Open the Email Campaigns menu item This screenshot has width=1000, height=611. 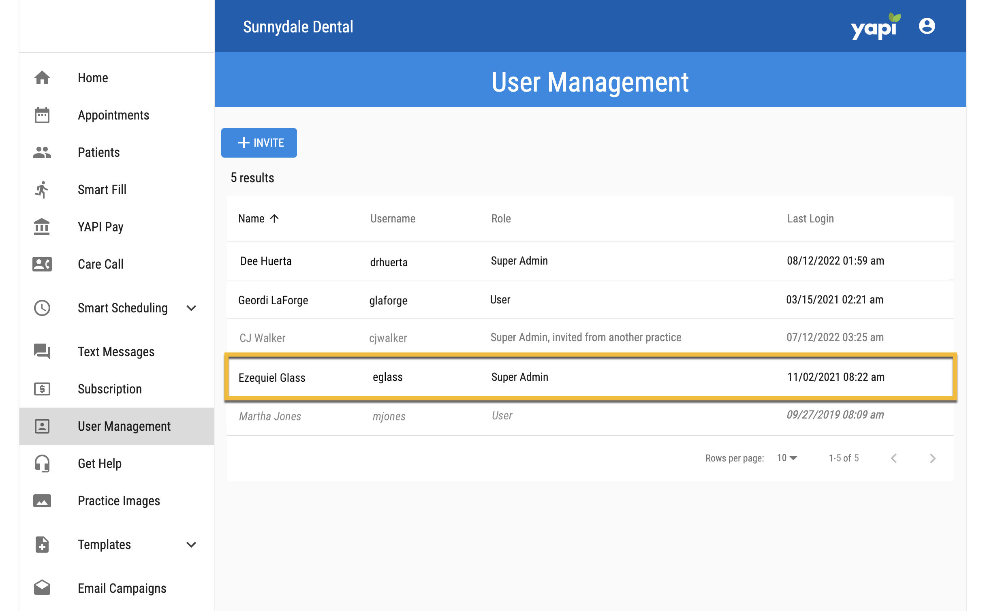[x=117, y=588]
